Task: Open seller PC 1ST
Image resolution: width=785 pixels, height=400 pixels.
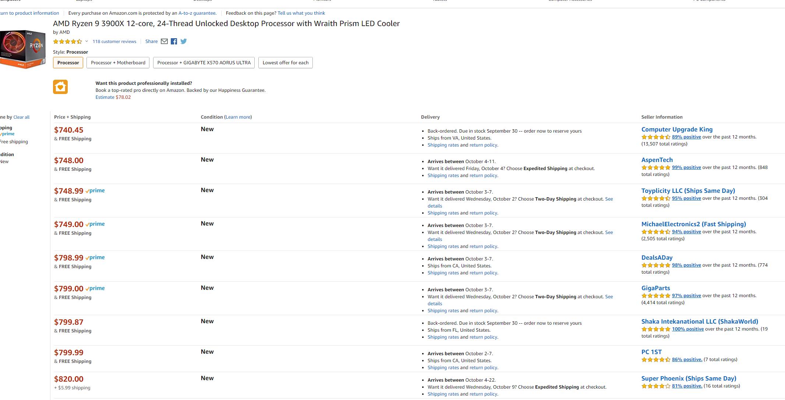Action: click(651, 352)
